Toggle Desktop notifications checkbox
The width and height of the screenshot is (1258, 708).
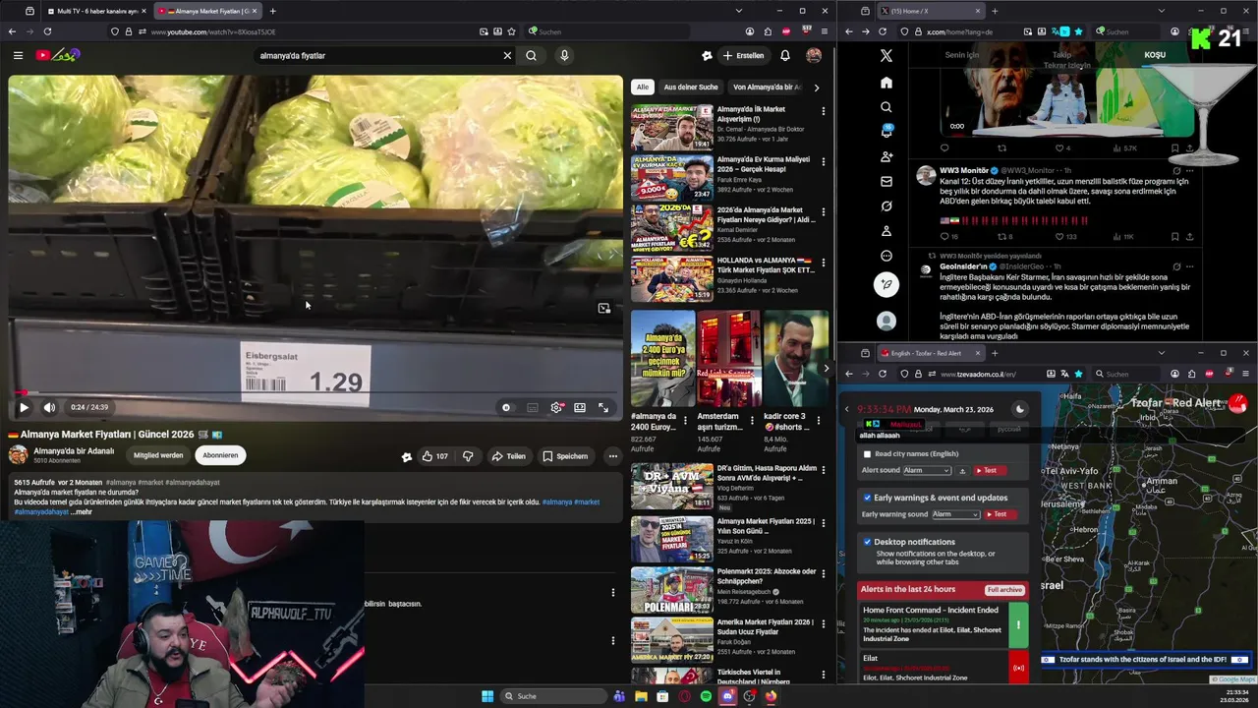[867, 542]
